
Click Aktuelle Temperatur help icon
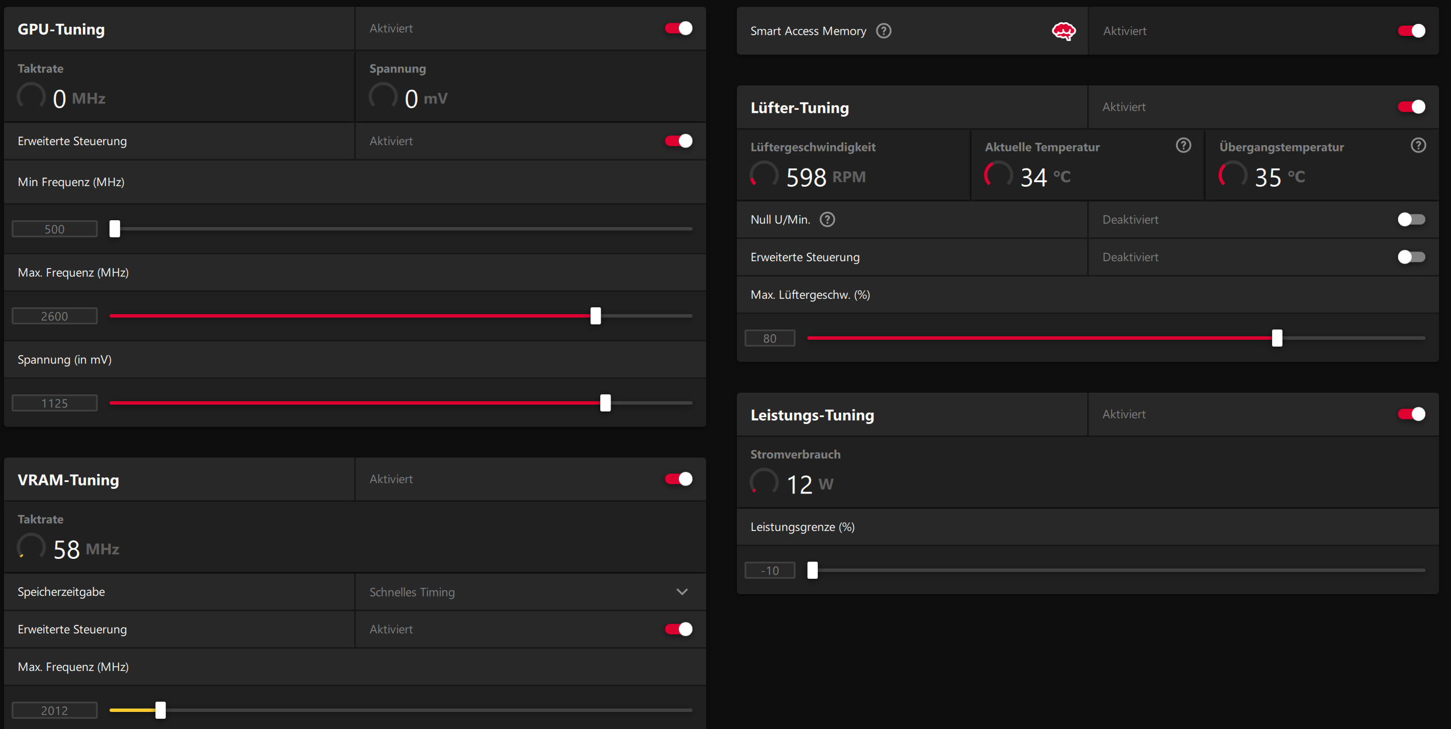pyautogui.click(x=1183, y=146)
